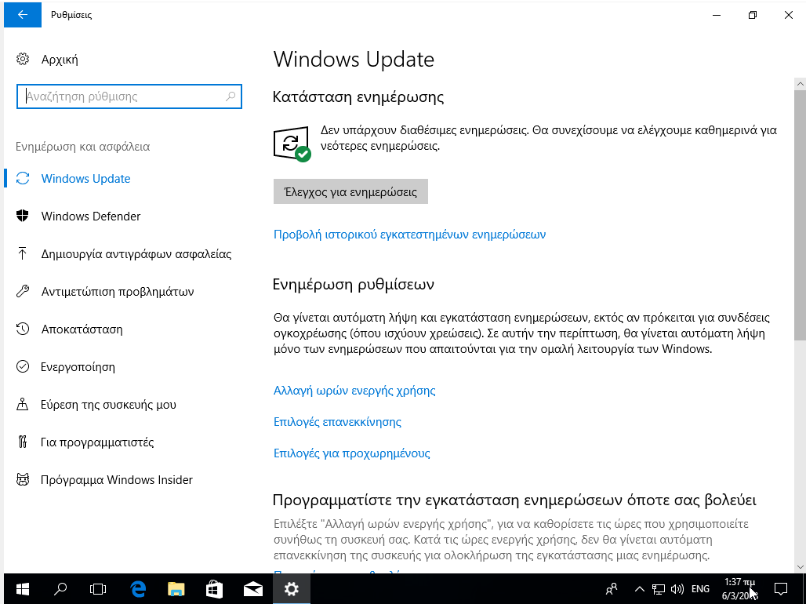Click the Ενημέρωση και ασφάλεια sidebar header
Image resolution: width=806 pixels, height=604 pixels.
83,147
